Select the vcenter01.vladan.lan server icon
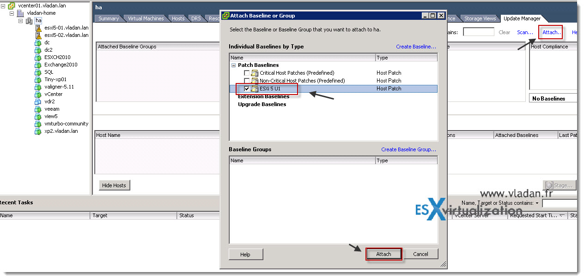The width and height of the screenshot is (584, 279). 12,6
